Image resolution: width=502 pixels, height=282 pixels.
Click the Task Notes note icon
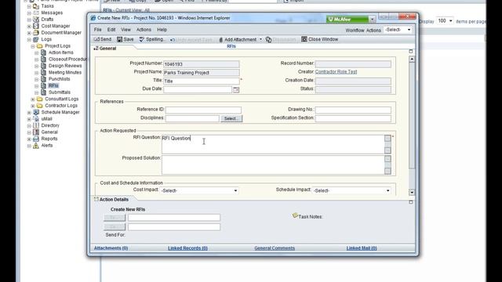pos(295,216)
